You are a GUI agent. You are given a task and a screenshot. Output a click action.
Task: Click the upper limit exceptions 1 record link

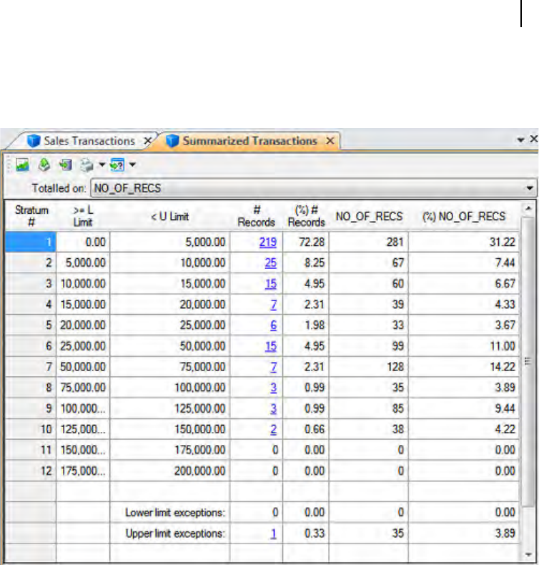pos(274,534)
